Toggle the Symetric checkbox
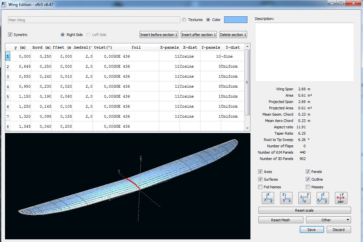 click(10, 35)
